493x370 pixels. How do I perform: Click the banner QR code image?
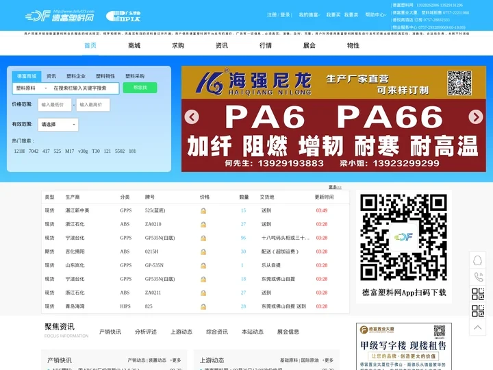coord(459,83)
